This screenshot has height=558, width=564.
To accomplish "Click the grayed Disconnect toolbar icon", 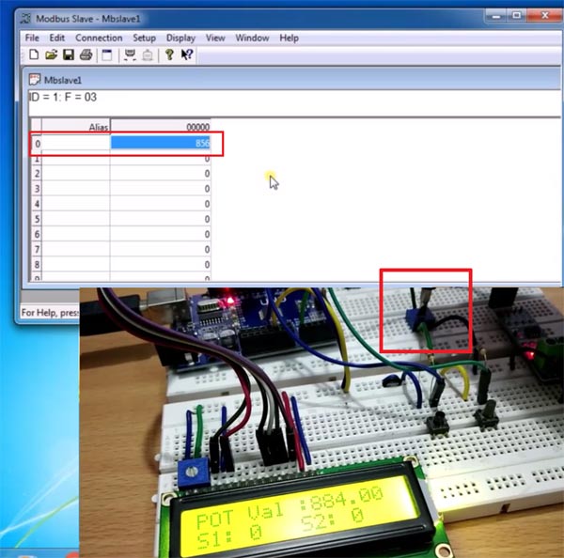I will [x=148, y=55].
